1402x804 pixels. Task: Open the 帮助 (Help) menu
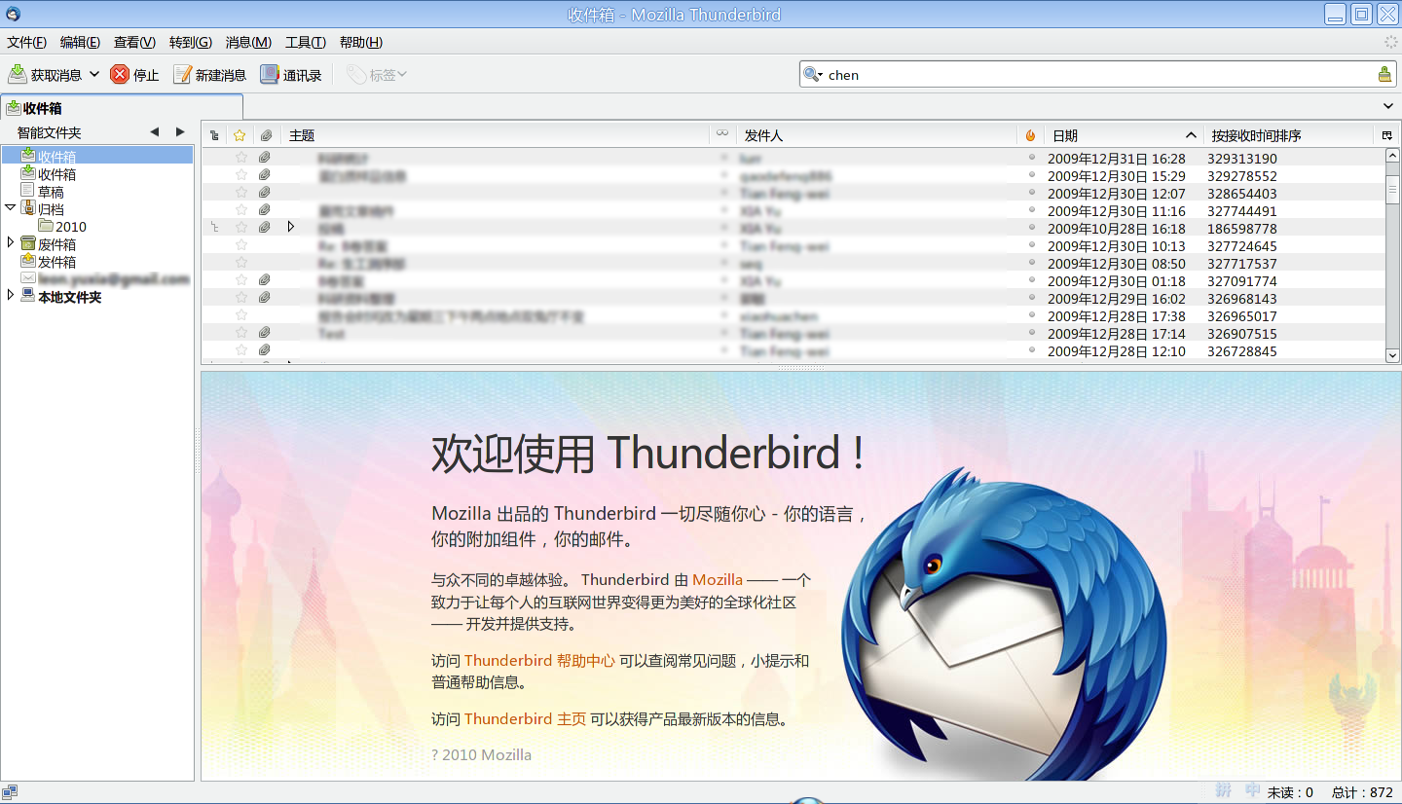click(360, 42)
